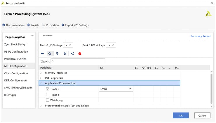Viewport: 216px width, 123px height.
Task: Click the back arrow toolbar icon
Action: tap(42, 54)
